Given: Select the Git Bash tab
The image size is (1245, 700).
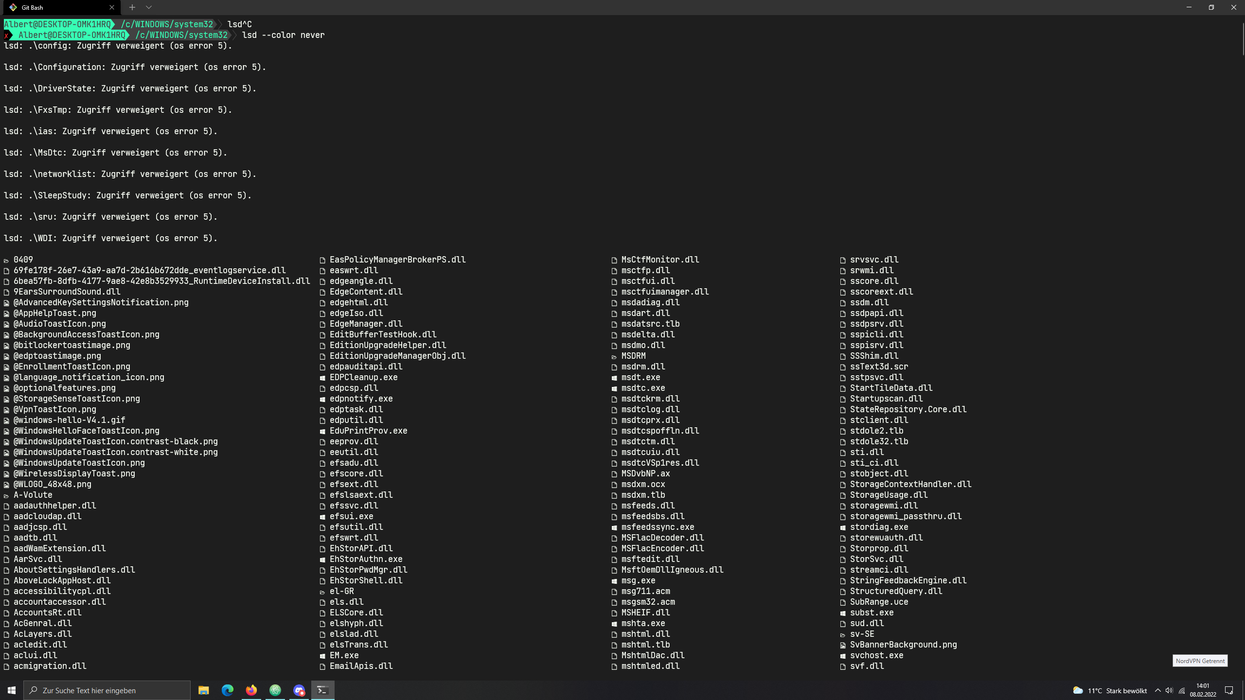Looking at the screenshot, I should [x=58, y=7].
